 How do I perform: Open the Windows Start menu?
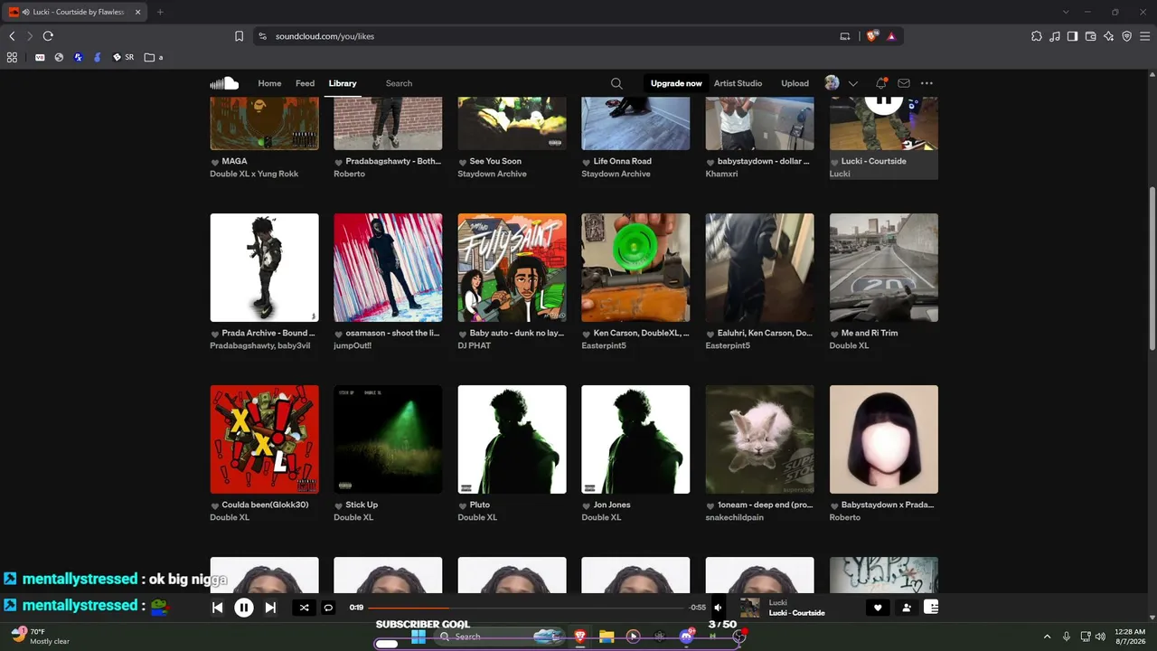tap(419, 637)
